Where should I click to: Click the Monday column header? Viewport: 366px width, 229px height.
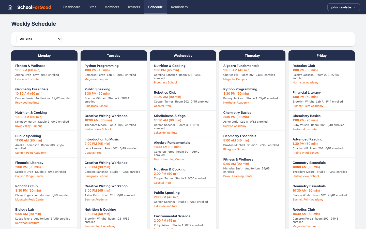pos(44,55)
